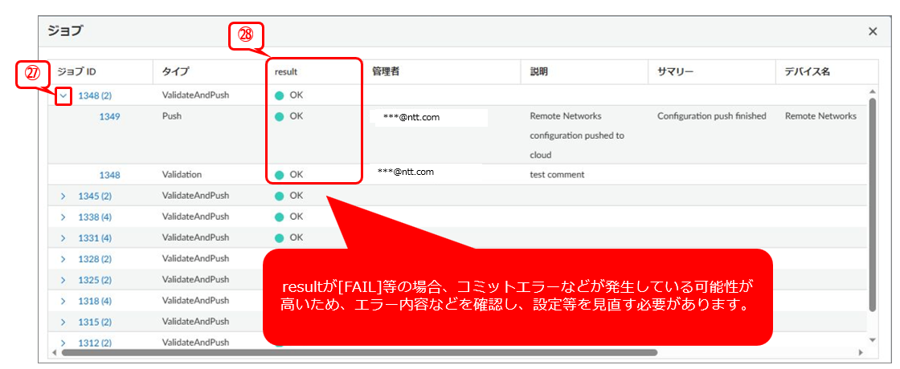Collapse the expanded job 1348 (2) row
This screenshot has height=369, width=900.
click(63, 95)
